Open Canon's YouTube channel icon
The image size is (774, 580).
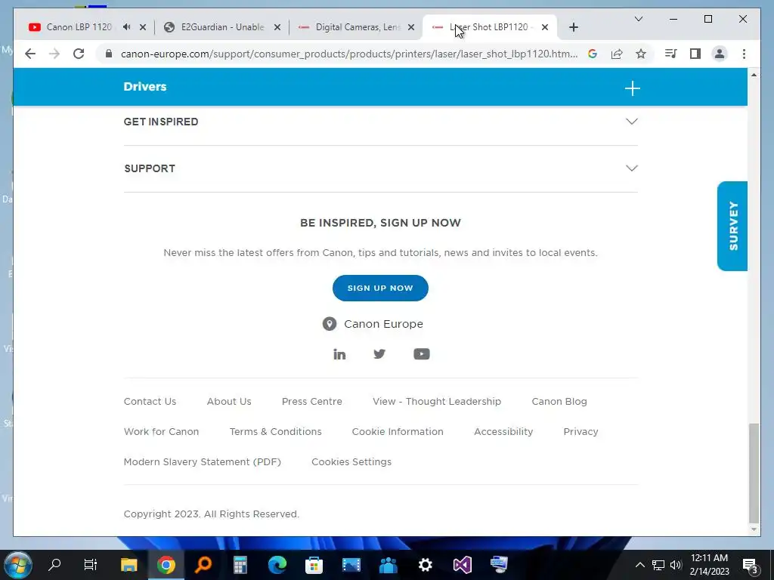coord(422,353)
